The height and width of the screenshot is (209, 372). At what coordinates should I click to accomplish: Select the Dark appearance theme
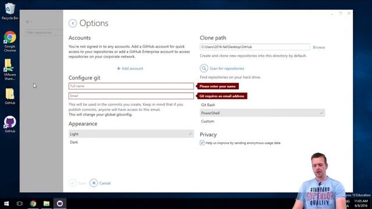click(131, 142)
